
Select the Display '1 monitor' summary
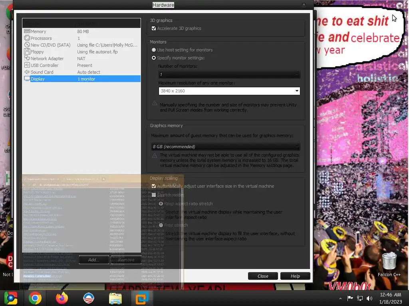coord(86,79)
